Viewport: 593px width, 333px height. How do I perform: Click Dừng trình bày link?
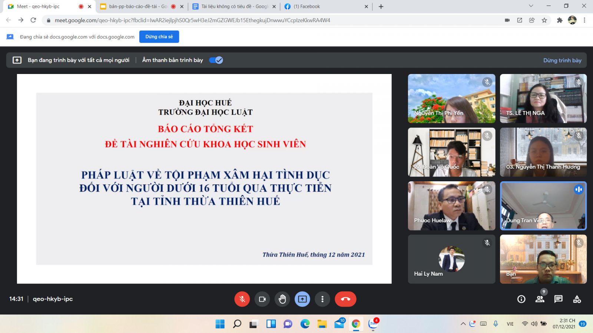[x=562, y=60]
